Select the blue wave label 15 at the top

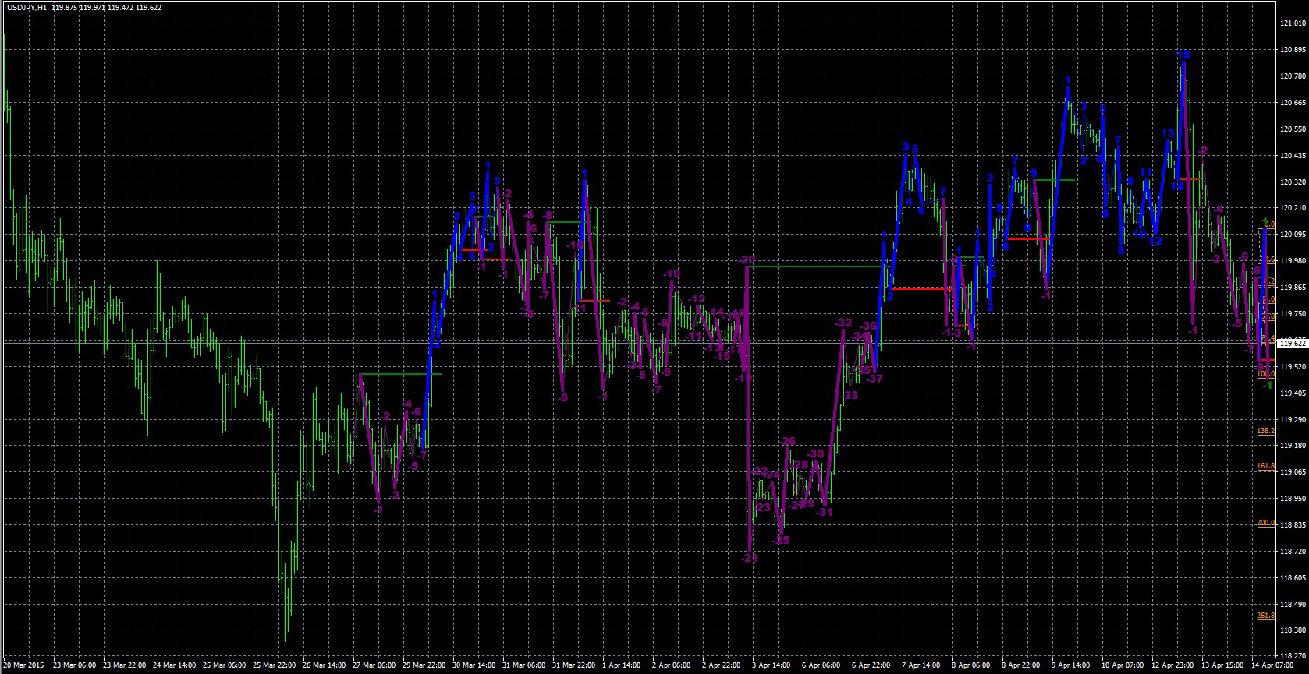(x=1183, y=55)
